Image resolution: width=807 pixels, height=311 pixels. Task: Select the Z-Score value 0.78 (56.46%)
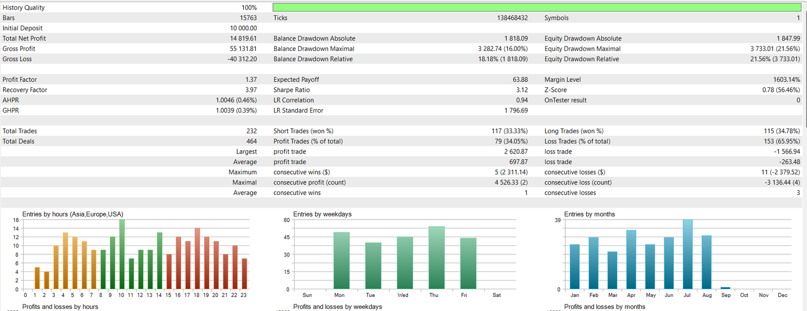pyautogui.click(x=781, y=90)
